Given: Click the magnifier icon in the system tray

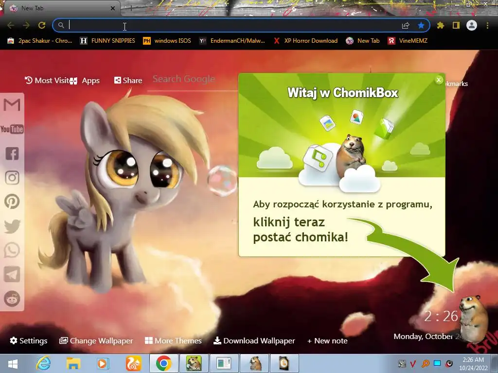Looking at the screenshot, I should (x=426, y=363).
